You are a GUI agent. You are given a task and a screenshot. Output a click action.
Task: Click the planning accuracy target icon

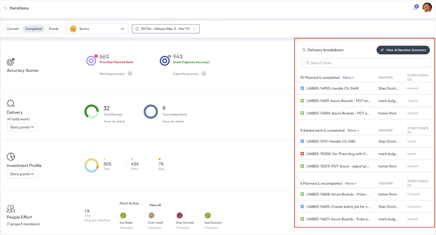(91, 61)
